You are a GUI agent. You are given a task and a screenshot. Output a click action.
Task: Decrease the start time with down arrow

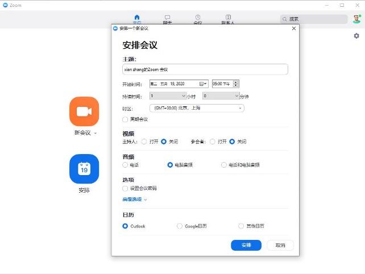coord(236,85)
